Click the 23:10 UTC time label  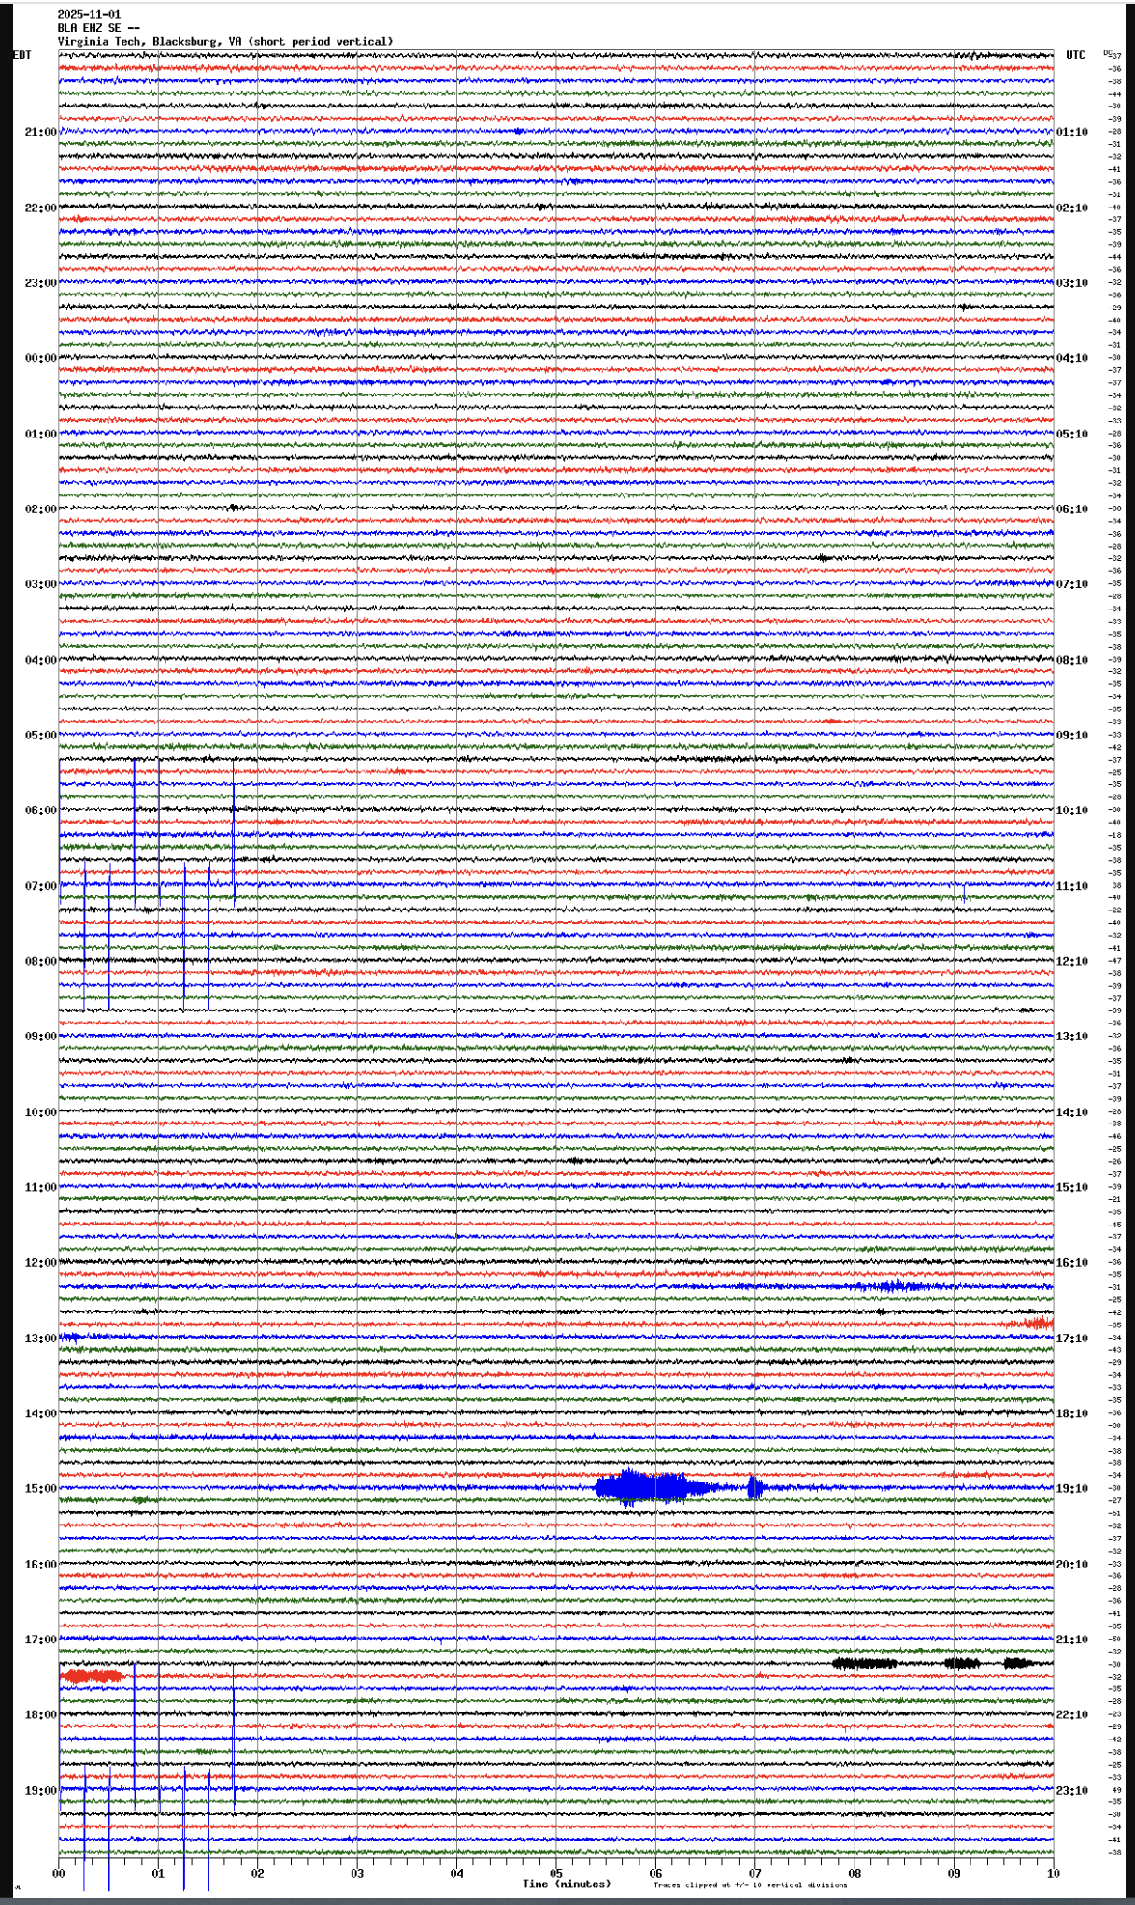click(1071, 1790)
